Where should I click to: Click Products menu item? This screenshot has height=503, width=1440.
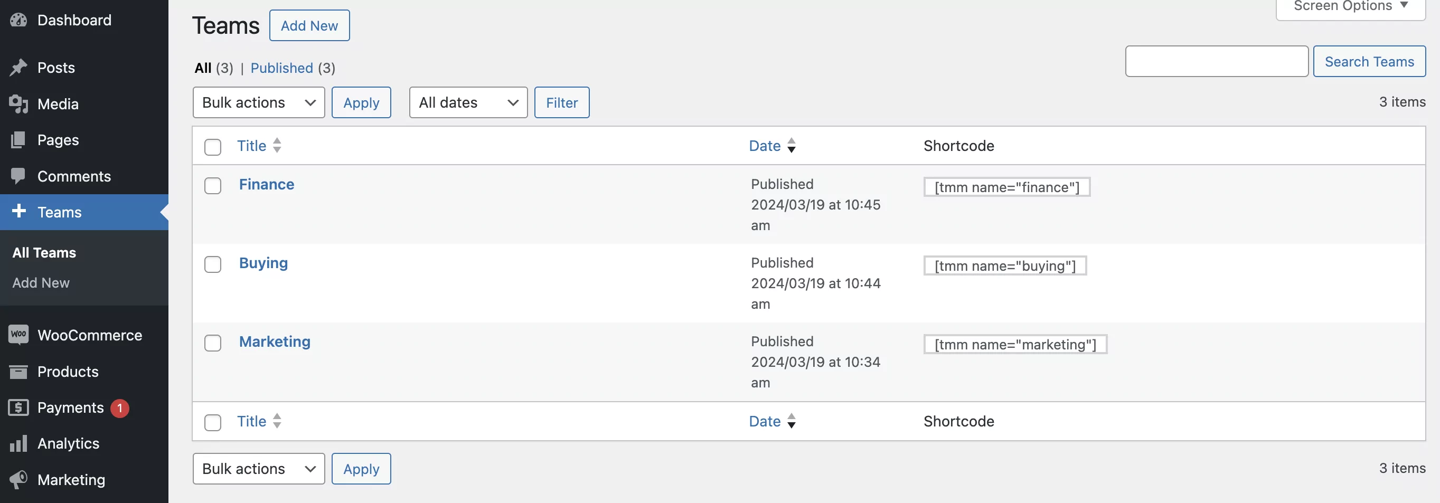[x=84, y=372]
